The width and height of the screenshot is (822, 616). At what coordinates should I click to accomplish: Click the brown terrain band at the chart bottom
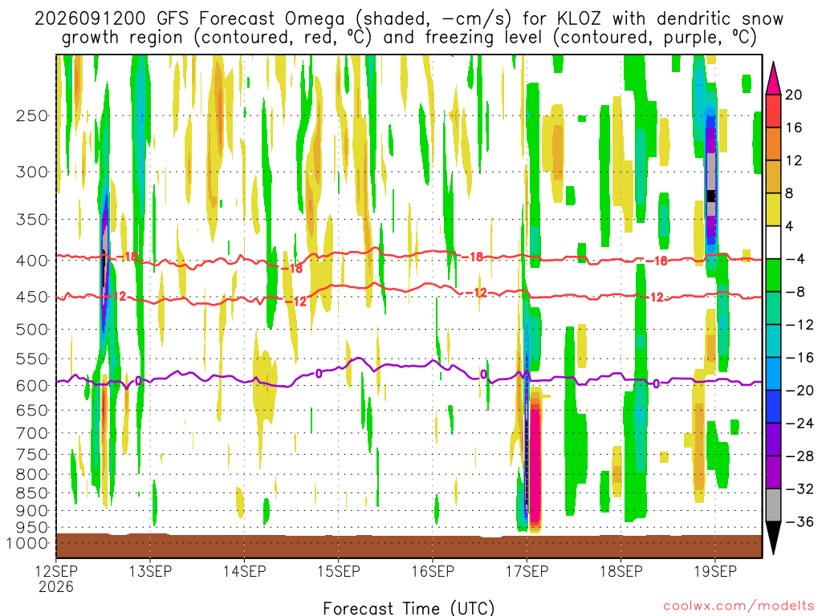pos(409,545)
